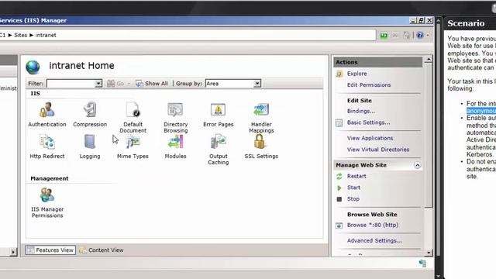
Task: Open the Authentication feature
Action: [x=47, y=115]
